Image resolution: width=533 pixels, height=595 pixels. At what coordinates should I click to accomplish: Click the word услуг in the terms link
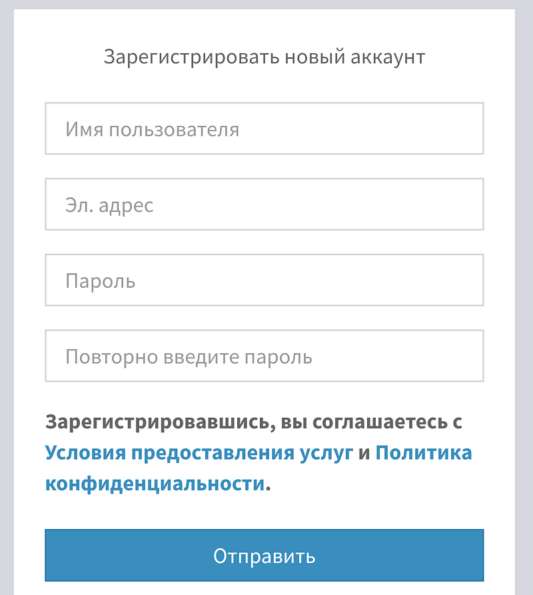pyautogui.click(x=326, y=454)
